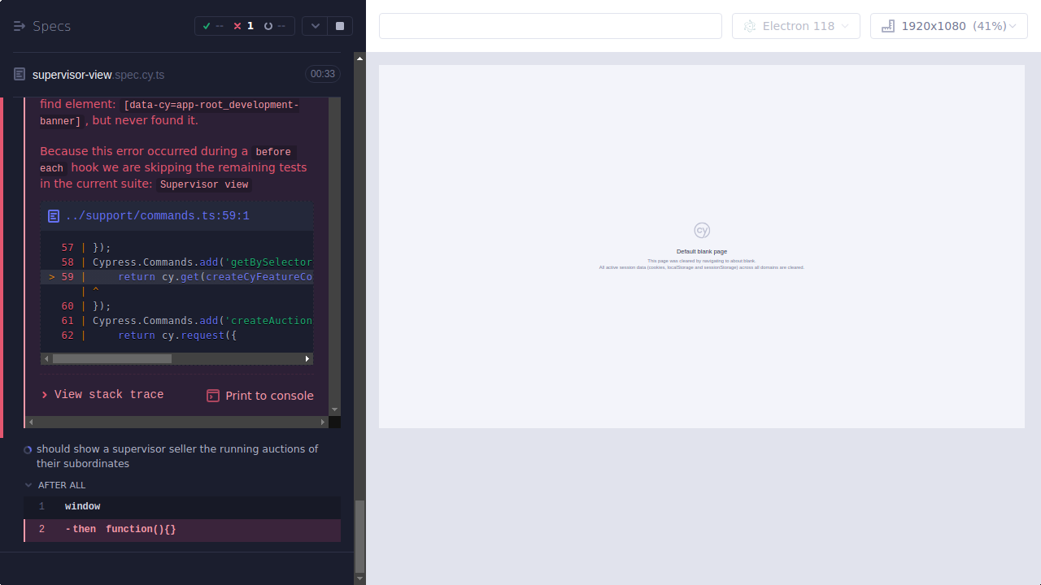Open the Electron 118 browser dropdown
The height and width of the screenshot is (585, 1041).
(x=795, y=25)
